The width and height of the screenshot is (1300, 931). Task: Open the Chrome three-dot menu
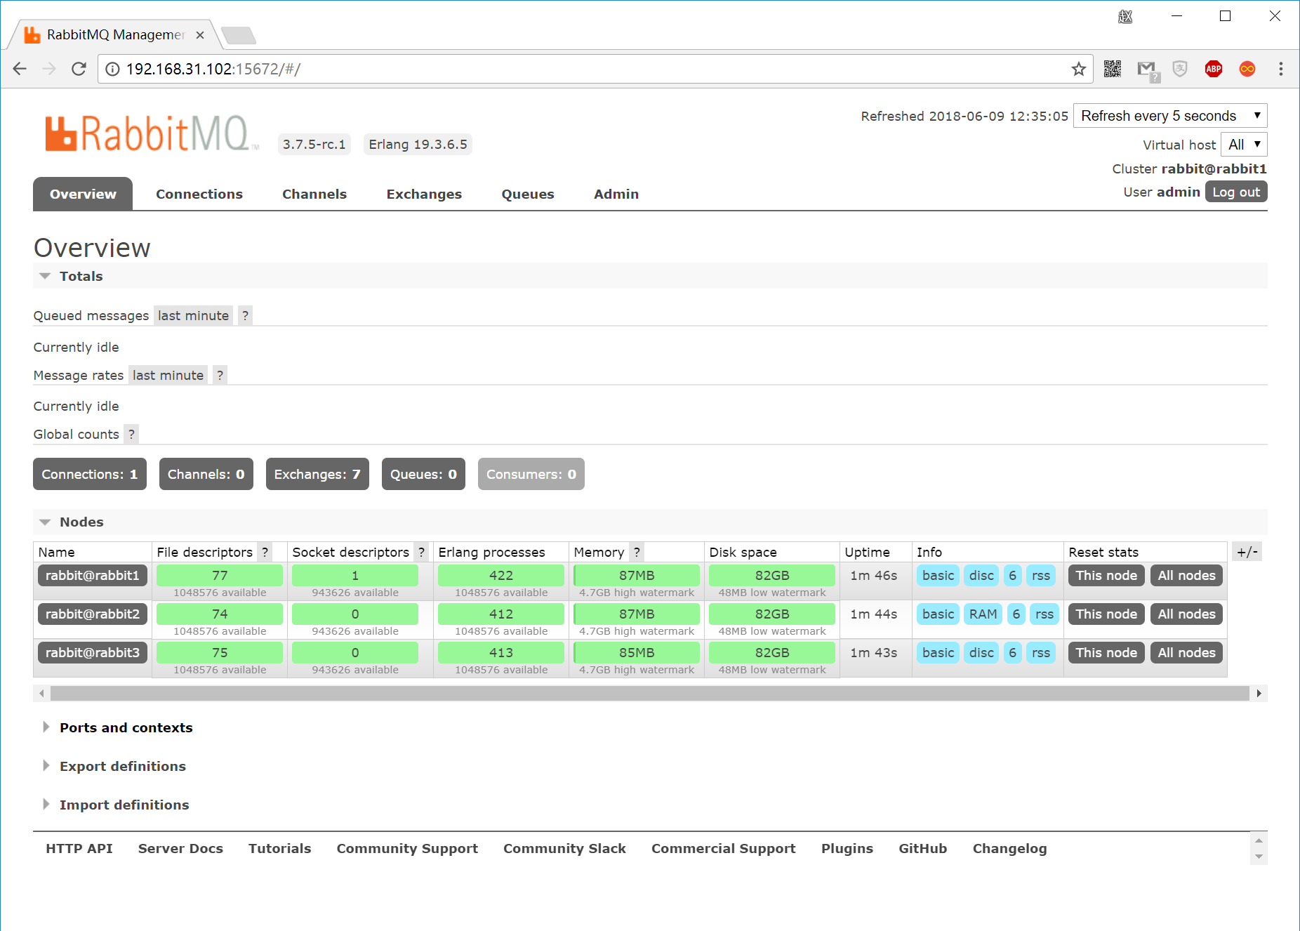click(1281, 69)
